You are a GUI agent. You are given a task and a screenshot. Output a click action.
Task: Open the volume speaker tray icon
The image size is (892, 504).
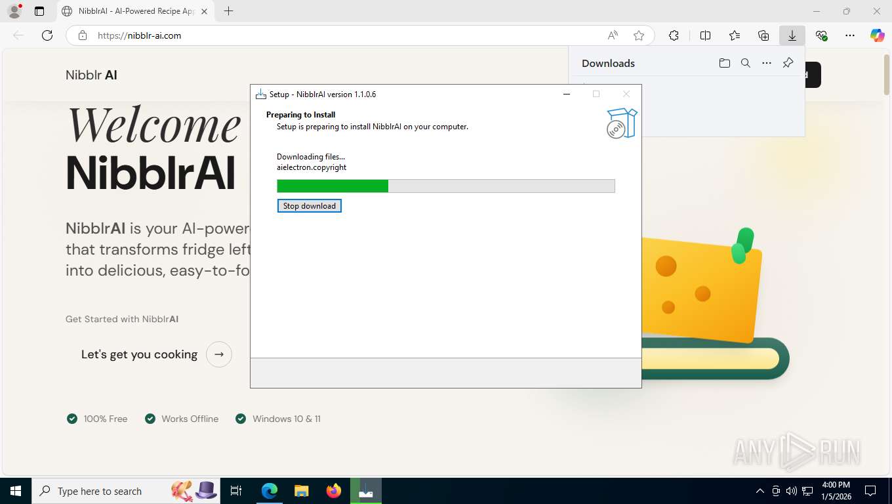click(x=792, y=491)
